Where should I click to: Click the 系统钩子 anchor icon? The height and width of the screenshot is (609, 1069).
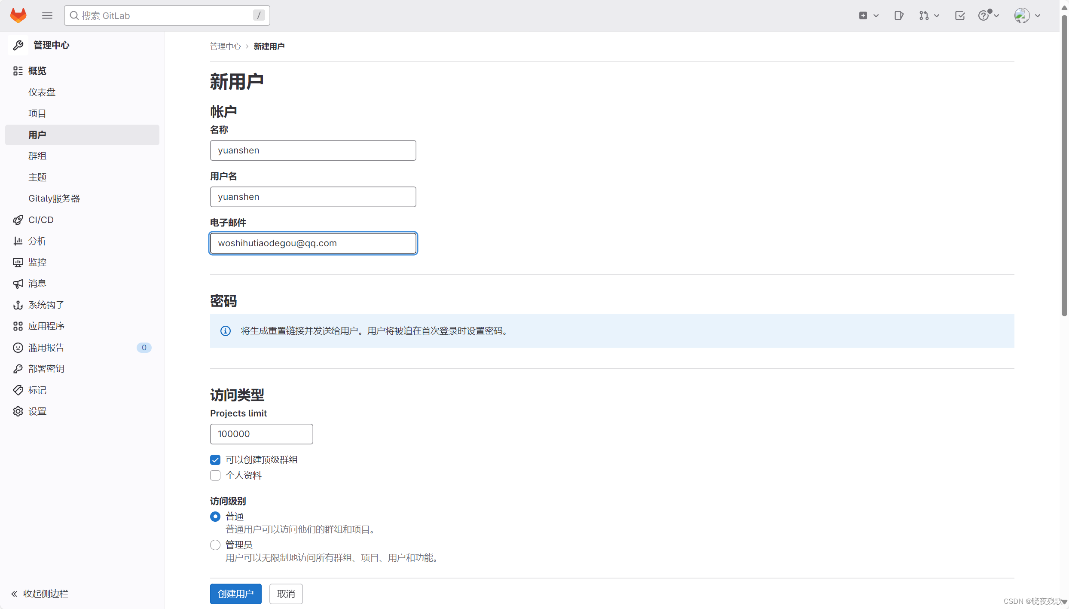click(18, 305)
